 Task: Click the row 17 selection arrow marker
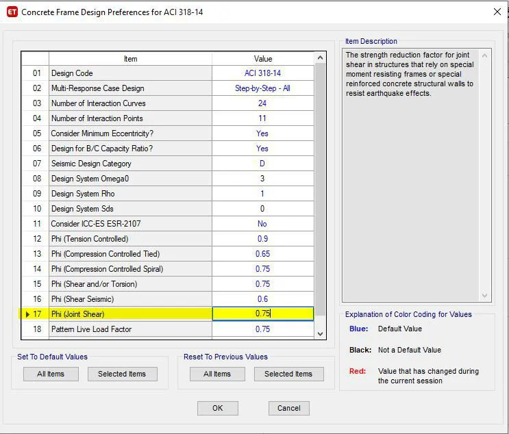pyautogui.click(x=27, y=314)
